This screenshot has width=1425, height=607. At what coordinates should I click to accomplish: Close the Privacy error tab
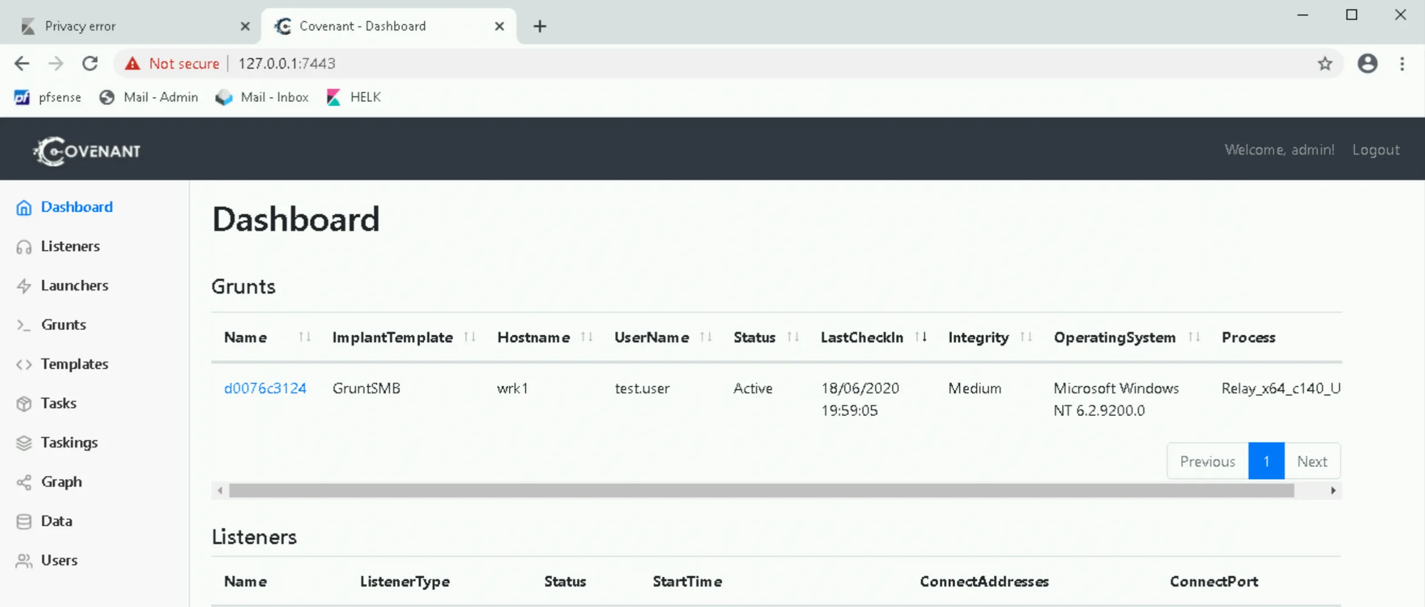[x=245, y=26]
